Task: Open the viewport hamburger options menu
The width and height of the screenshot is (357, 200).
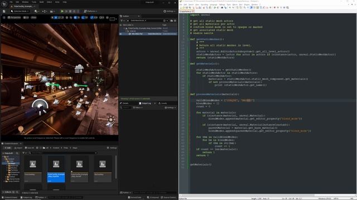Action: click(x=4, y=17)
